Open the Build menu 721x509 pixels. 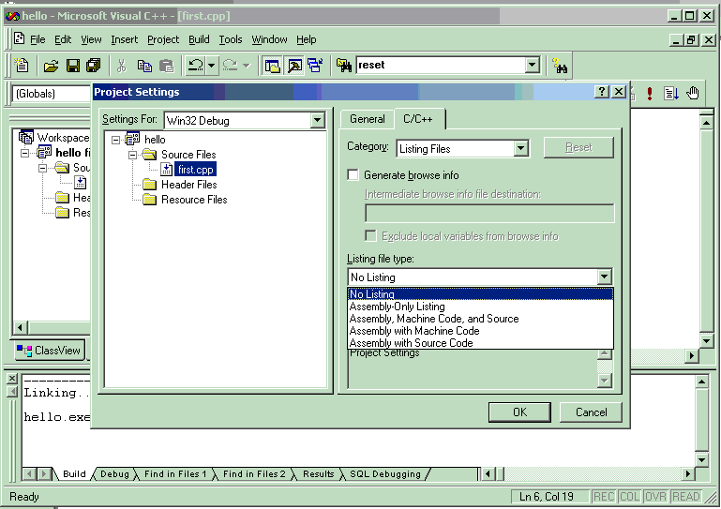point(199,39)
